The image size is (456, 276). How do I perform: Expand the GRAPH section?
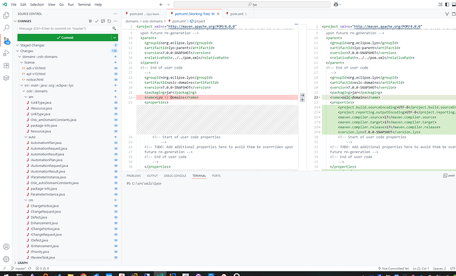point(22,263)
